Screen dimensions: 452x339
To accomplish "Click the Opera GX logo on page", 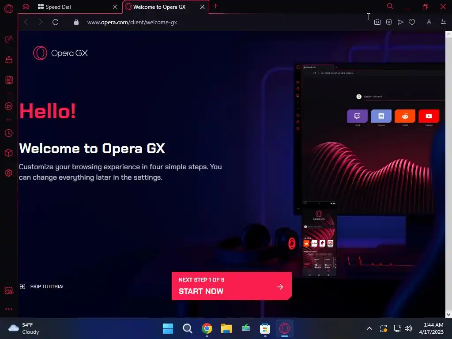I will [x=60, y=53].
